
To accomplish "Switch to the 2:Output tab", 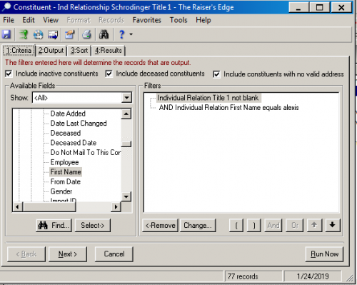I will [x=51, y=51].
